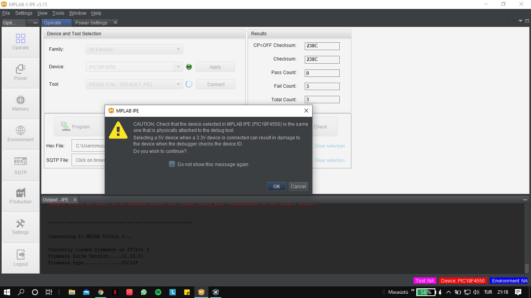Open the Settings panel in the sidebar
531x298 pixels.
(21, 227)
